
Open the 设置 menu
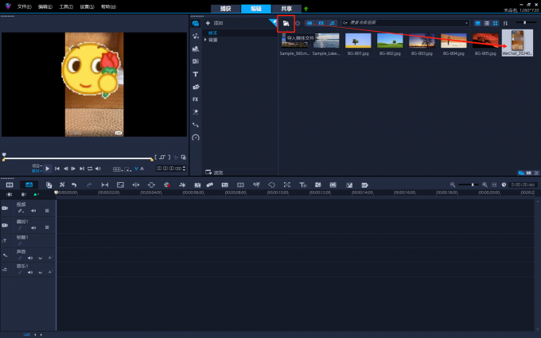click(88, 6)
